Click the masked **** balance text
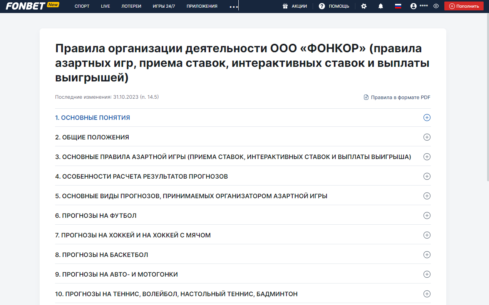489x305 pixels. click(x=423, y=7)
